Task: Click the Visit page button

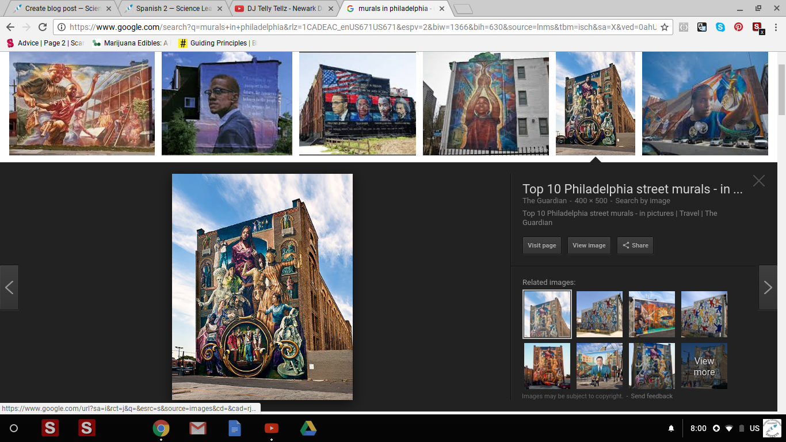Action: click(x=542, y=245)
